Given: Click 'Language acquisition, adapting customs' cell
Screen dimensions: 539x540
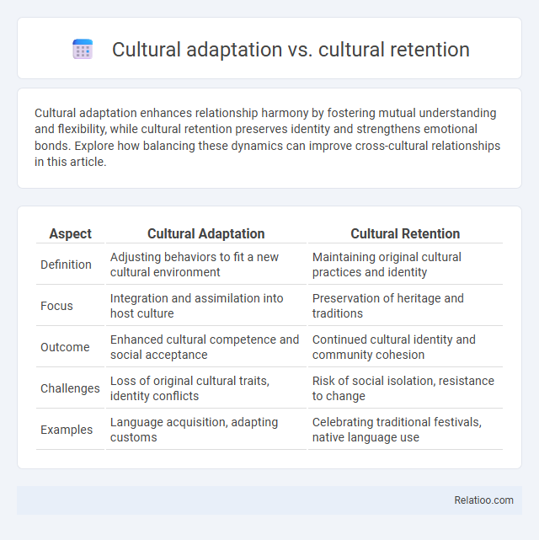Looking at the screenshot, I should coord(194,430).
